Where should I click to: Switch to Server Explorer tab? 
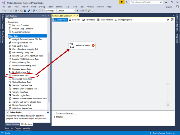(12, 124)
